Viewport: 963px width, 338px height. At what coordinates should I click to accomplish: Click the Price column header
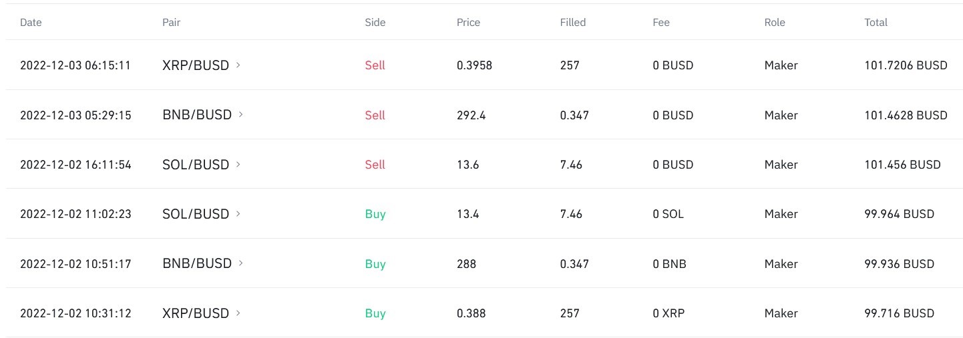(x=468, y=22)
